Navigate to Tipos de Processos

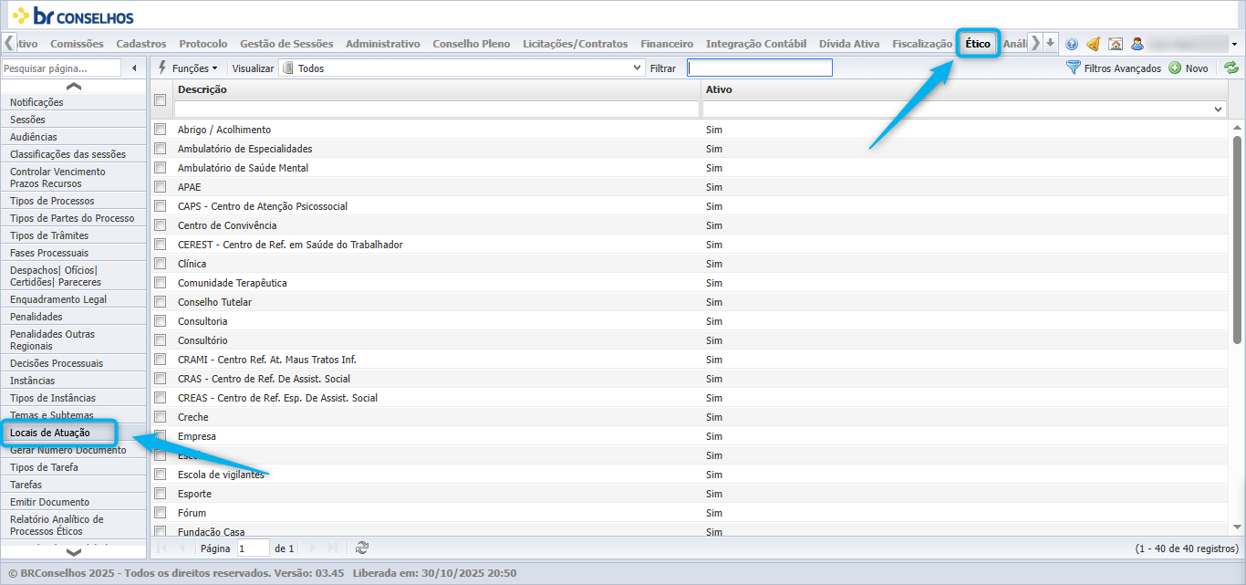click(74, 201)
